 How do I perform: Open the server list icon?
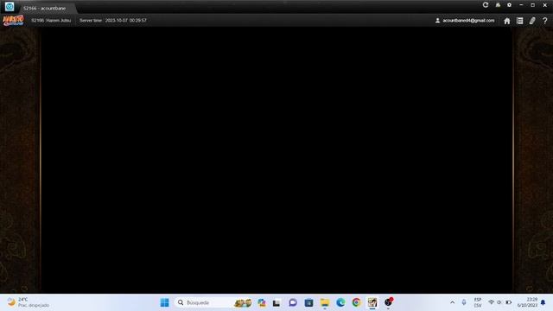pos(519,21)
